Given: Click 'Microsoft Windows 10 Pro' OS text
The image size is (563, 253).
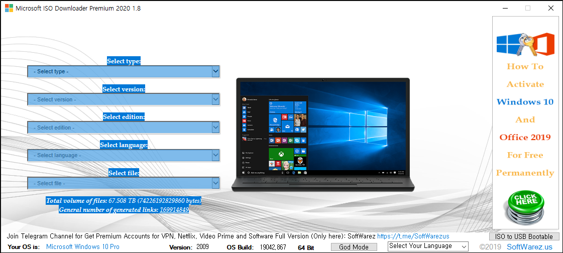Looking at the screenshot, I should tap(83, 247).
